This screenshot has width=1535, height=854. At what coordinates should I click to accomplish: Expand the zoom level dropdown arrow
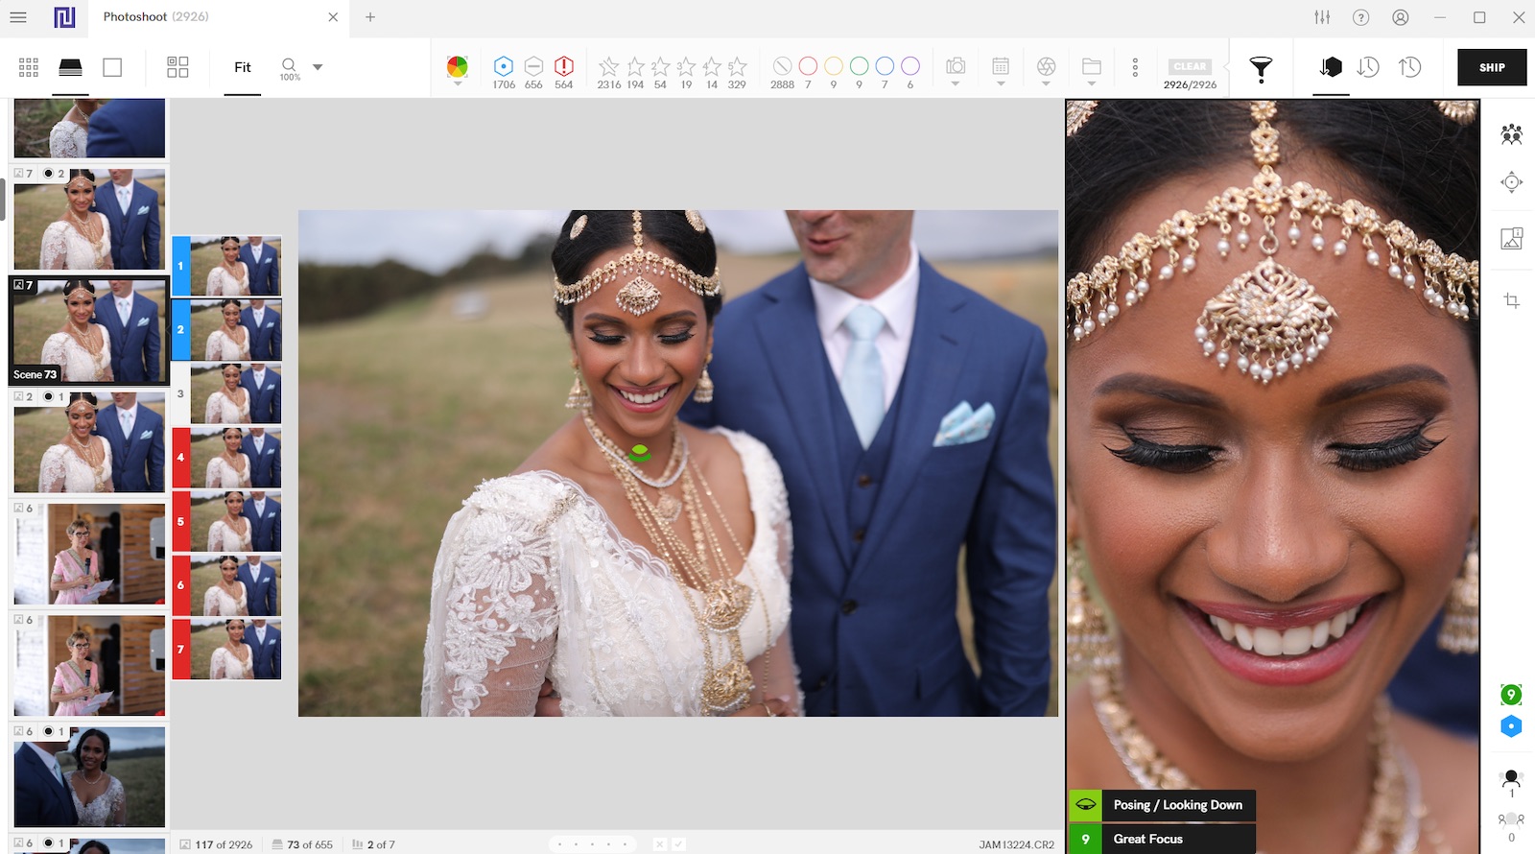318,67
